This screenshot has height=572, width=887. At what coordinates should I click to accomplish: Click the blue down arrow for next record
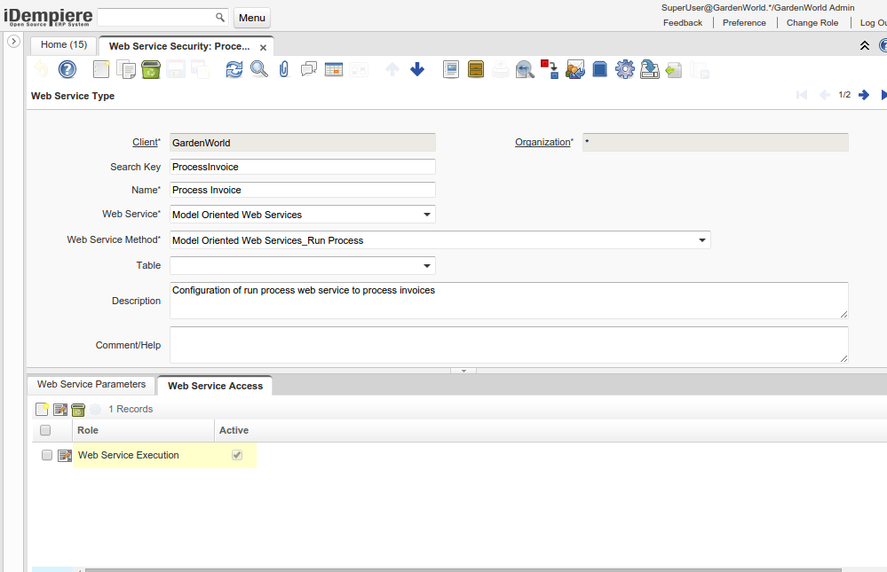[417, 69]
